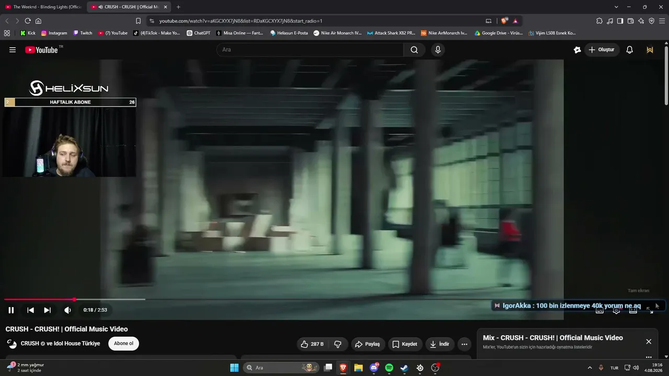Open the taskbar weather widget
The height and width of the screenshot is (376, 669).
[x=26, y=368]
